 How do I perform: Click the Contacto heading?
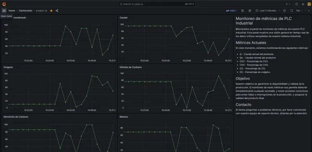click(x=243, y=104)
